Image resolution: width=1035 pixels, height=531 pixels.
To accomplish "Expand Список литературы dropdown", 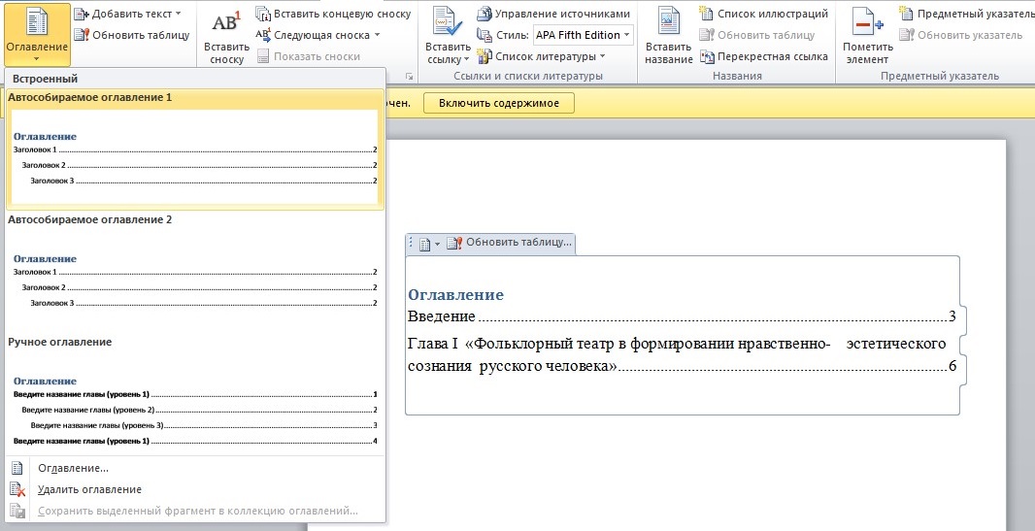I will coord(602,56).
